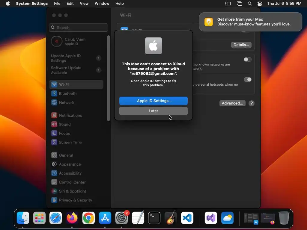Open the View menu
Viewport: 307px width, 230px height.
(84, 4)
